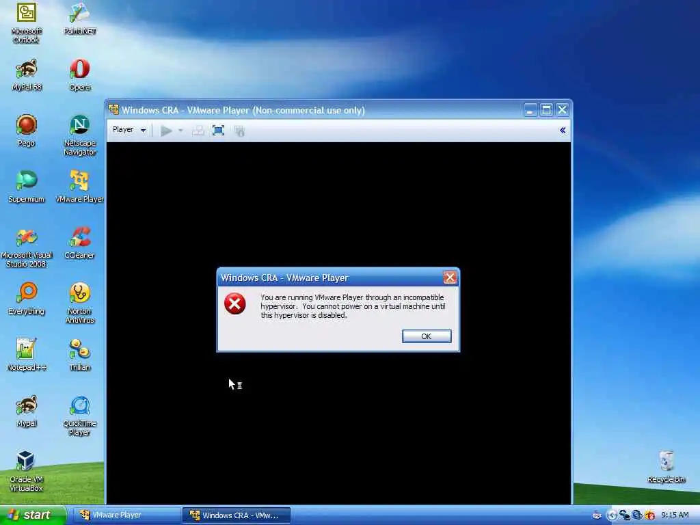This screenshot has width=700, height=525.
Task: Select the Supermium desktop icon
Action: (27, 187)
